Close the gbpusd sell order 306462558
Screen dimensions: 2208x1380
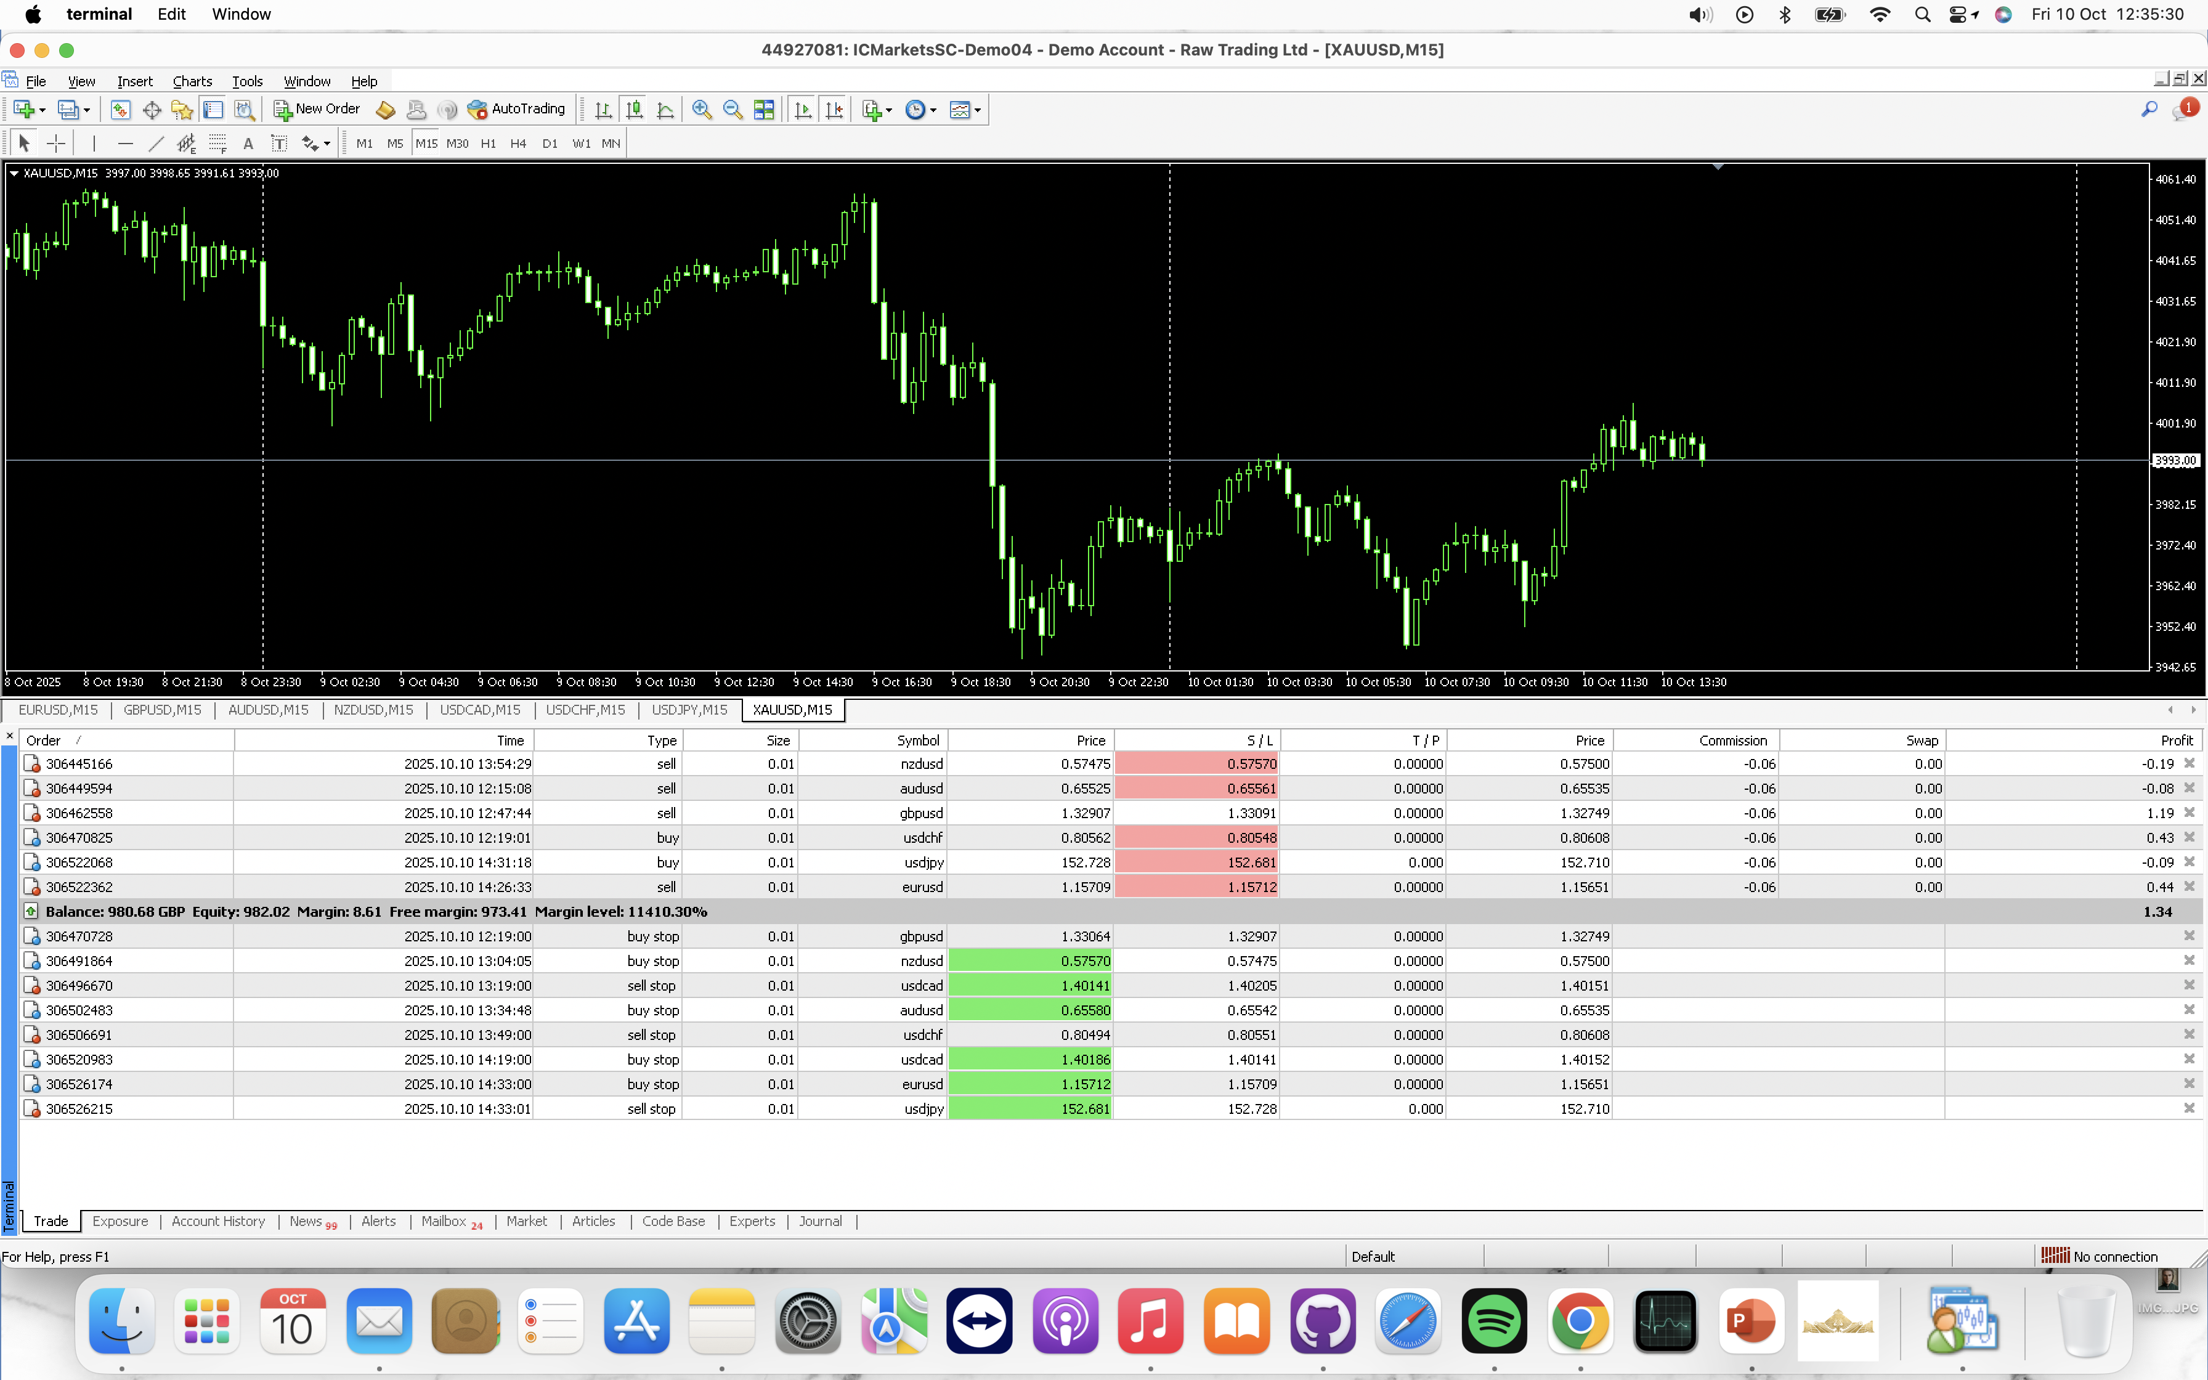[x=2189, y=813]
